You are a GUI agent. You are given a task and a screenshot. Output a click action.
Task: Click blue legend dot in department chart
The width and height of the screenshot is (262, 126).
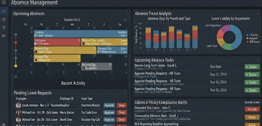pyautogui.click(x=248, y=35)
